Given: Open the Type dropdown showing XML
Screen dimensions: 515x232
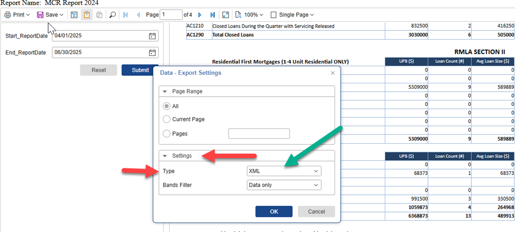Looking at the screenshot, I should pos(284,171).
